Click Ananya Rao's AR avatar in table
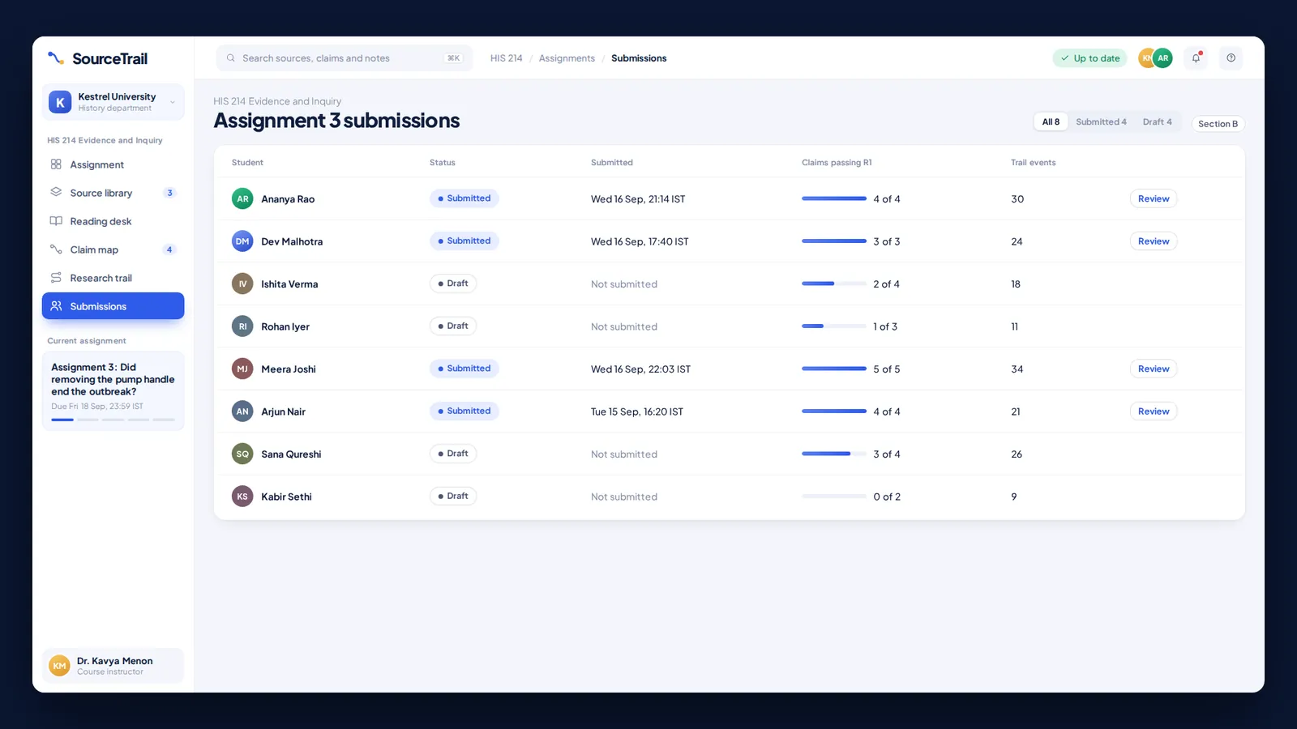1297x729 pixels. click(242, 198)
